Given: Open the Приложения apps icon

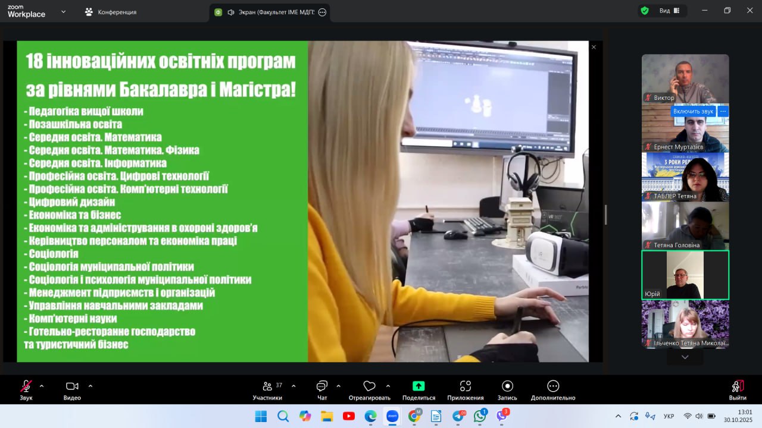Looking at the screenshot, I should point(466,386).
